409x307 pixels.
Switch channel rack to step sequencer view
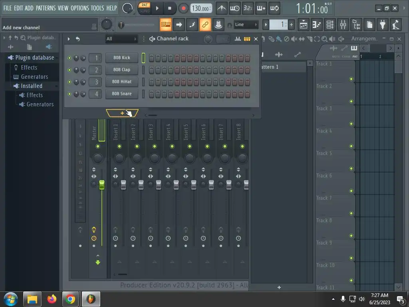pos(247,39)
